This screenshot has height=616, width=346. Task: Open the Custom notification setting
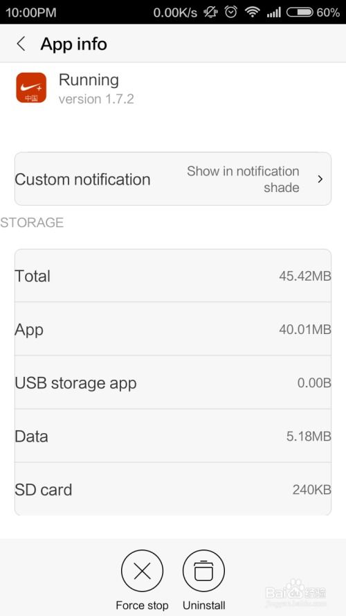point(173,179)
